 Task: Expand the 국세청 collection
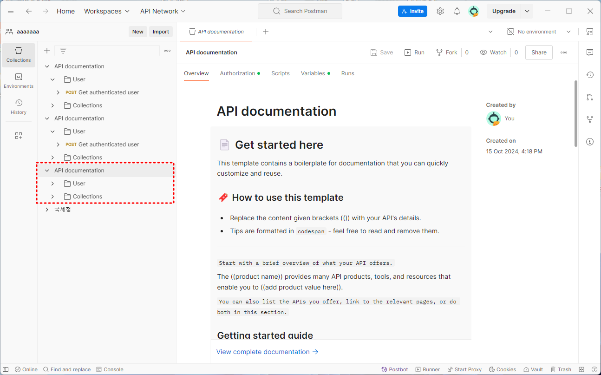point(47,210)
